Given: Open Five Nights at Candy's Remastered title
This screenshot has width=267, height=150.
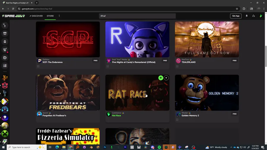Looking at the screenshot, I should [134, 62].
